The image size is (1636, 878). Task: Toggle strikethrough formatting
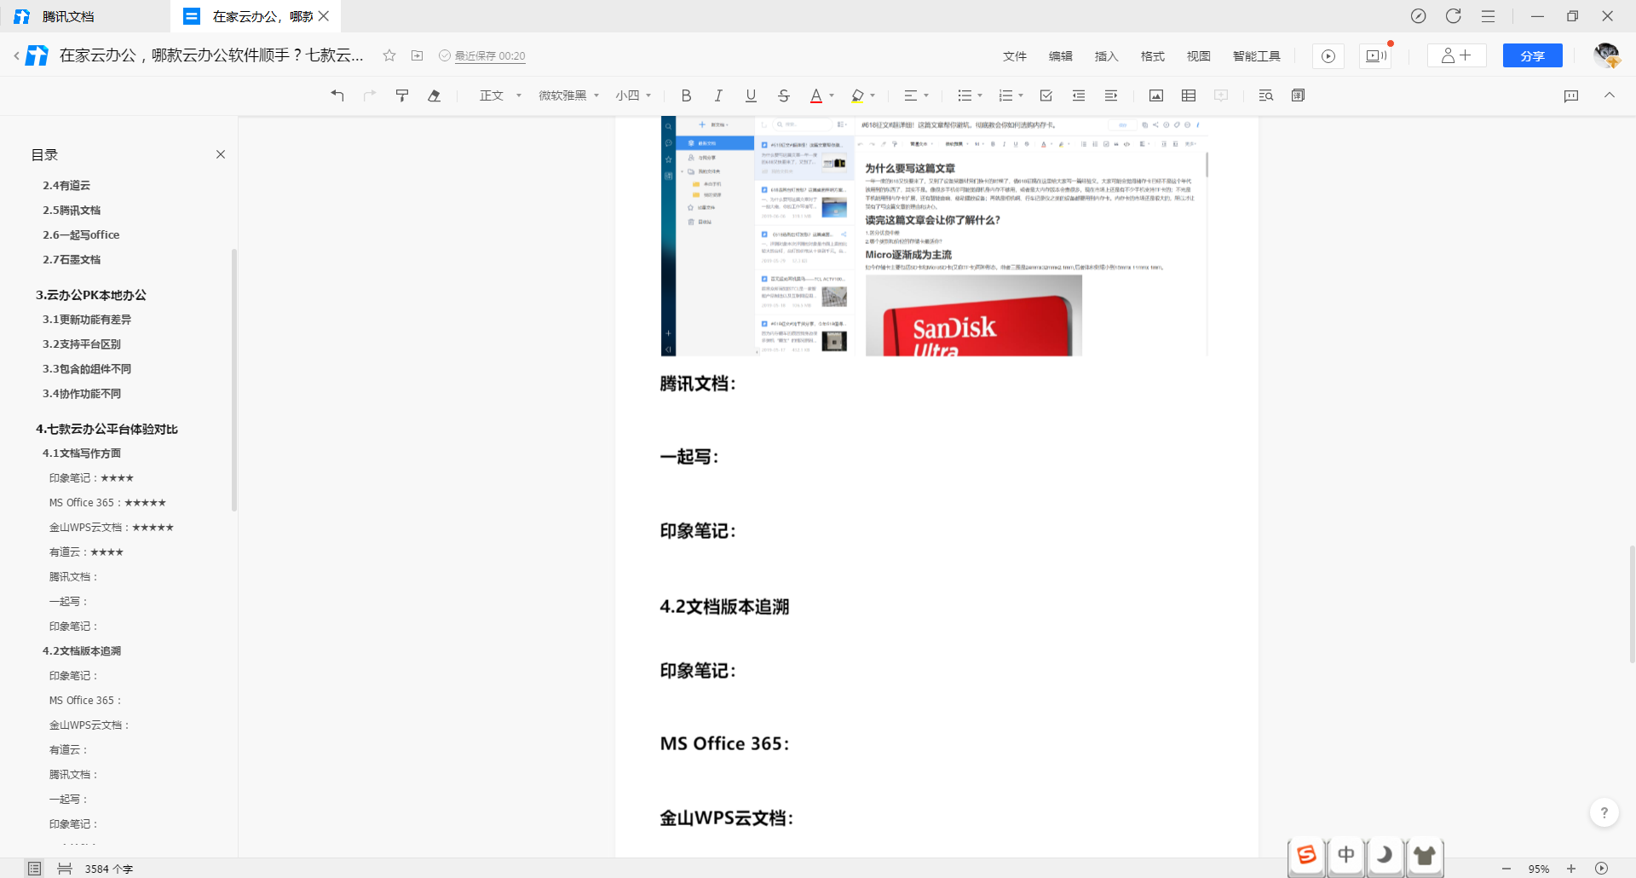[784, 95]
